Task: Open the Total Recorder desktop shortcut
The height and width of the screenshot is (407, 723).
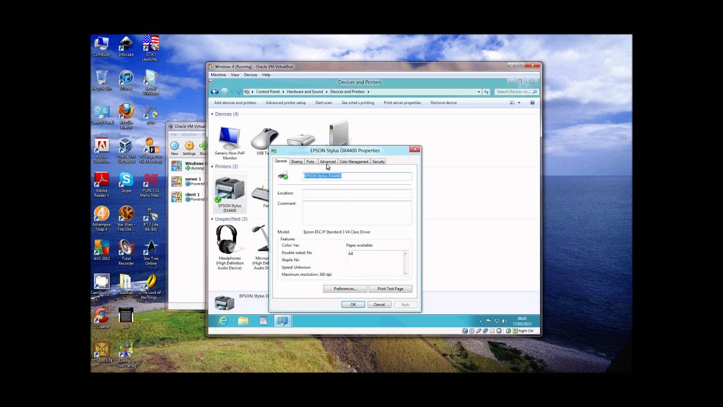Action: [x=126, y=253]
